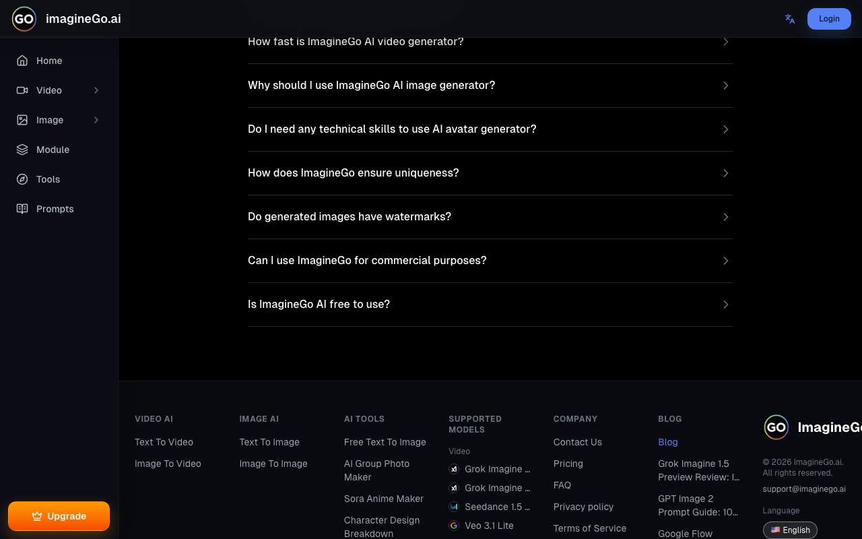Click the imagineGo.ai header brand name

tap(84, 19)
